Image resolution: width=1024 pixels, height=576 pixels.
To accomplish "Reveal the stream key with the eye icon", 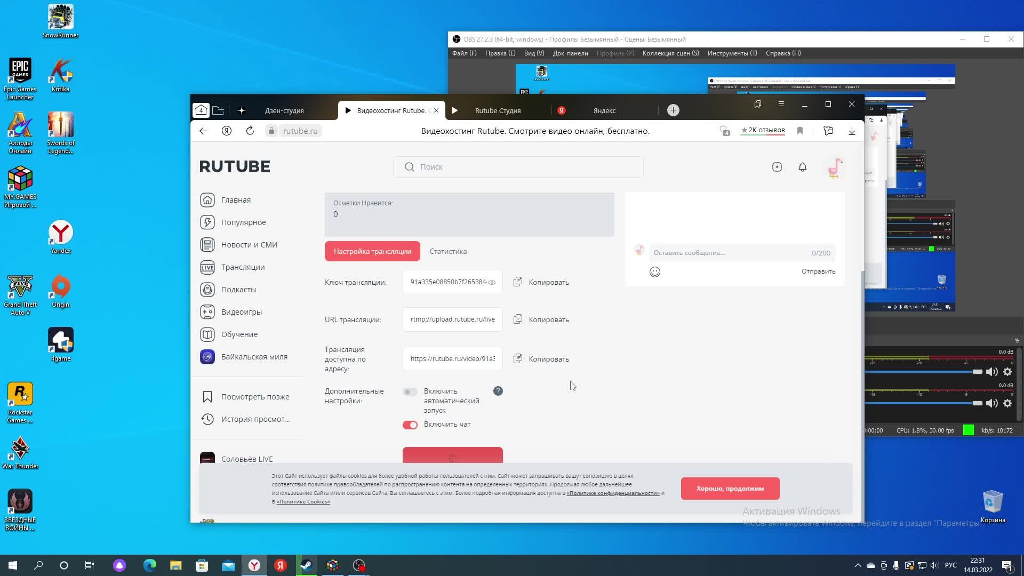I will pyautogui.click(x=492, y=282).
